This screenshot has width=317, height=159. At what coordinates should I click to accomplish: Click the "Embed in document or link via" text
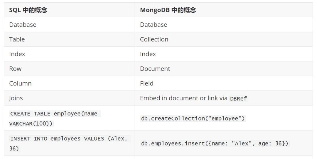coord(184,98)
